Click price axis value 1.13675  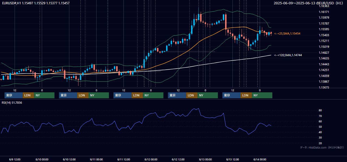[x=324, y=87]
